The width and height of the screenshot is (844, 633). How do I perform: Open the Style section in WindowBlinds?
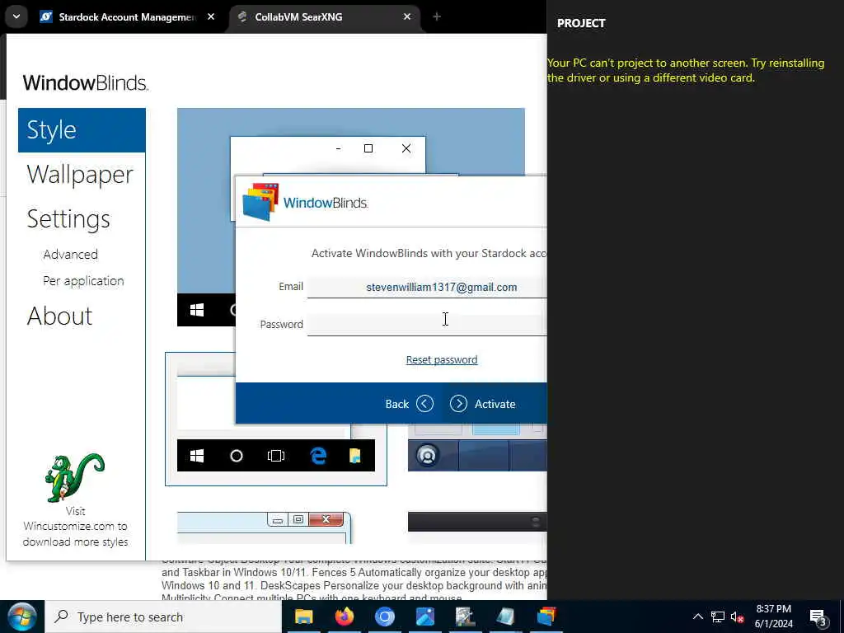point(82,130)
